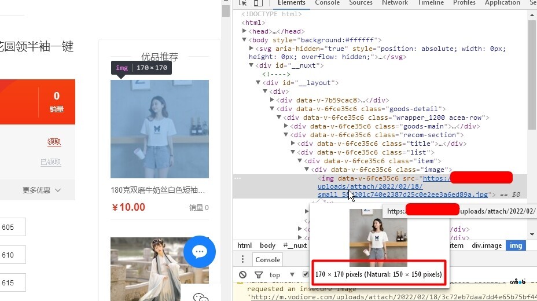Expand the title class div node
This screenshot has width=537, height=301.
point(293,144)
